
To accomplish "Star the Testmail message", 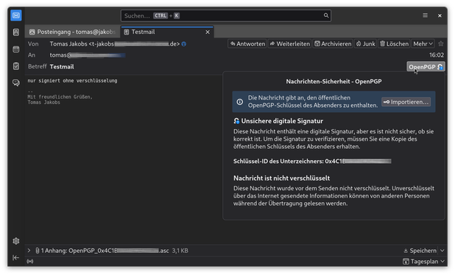I will point(441,44).
